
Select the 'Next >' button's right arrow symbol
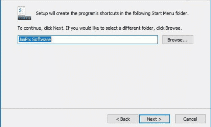click(x=160, y=119)
